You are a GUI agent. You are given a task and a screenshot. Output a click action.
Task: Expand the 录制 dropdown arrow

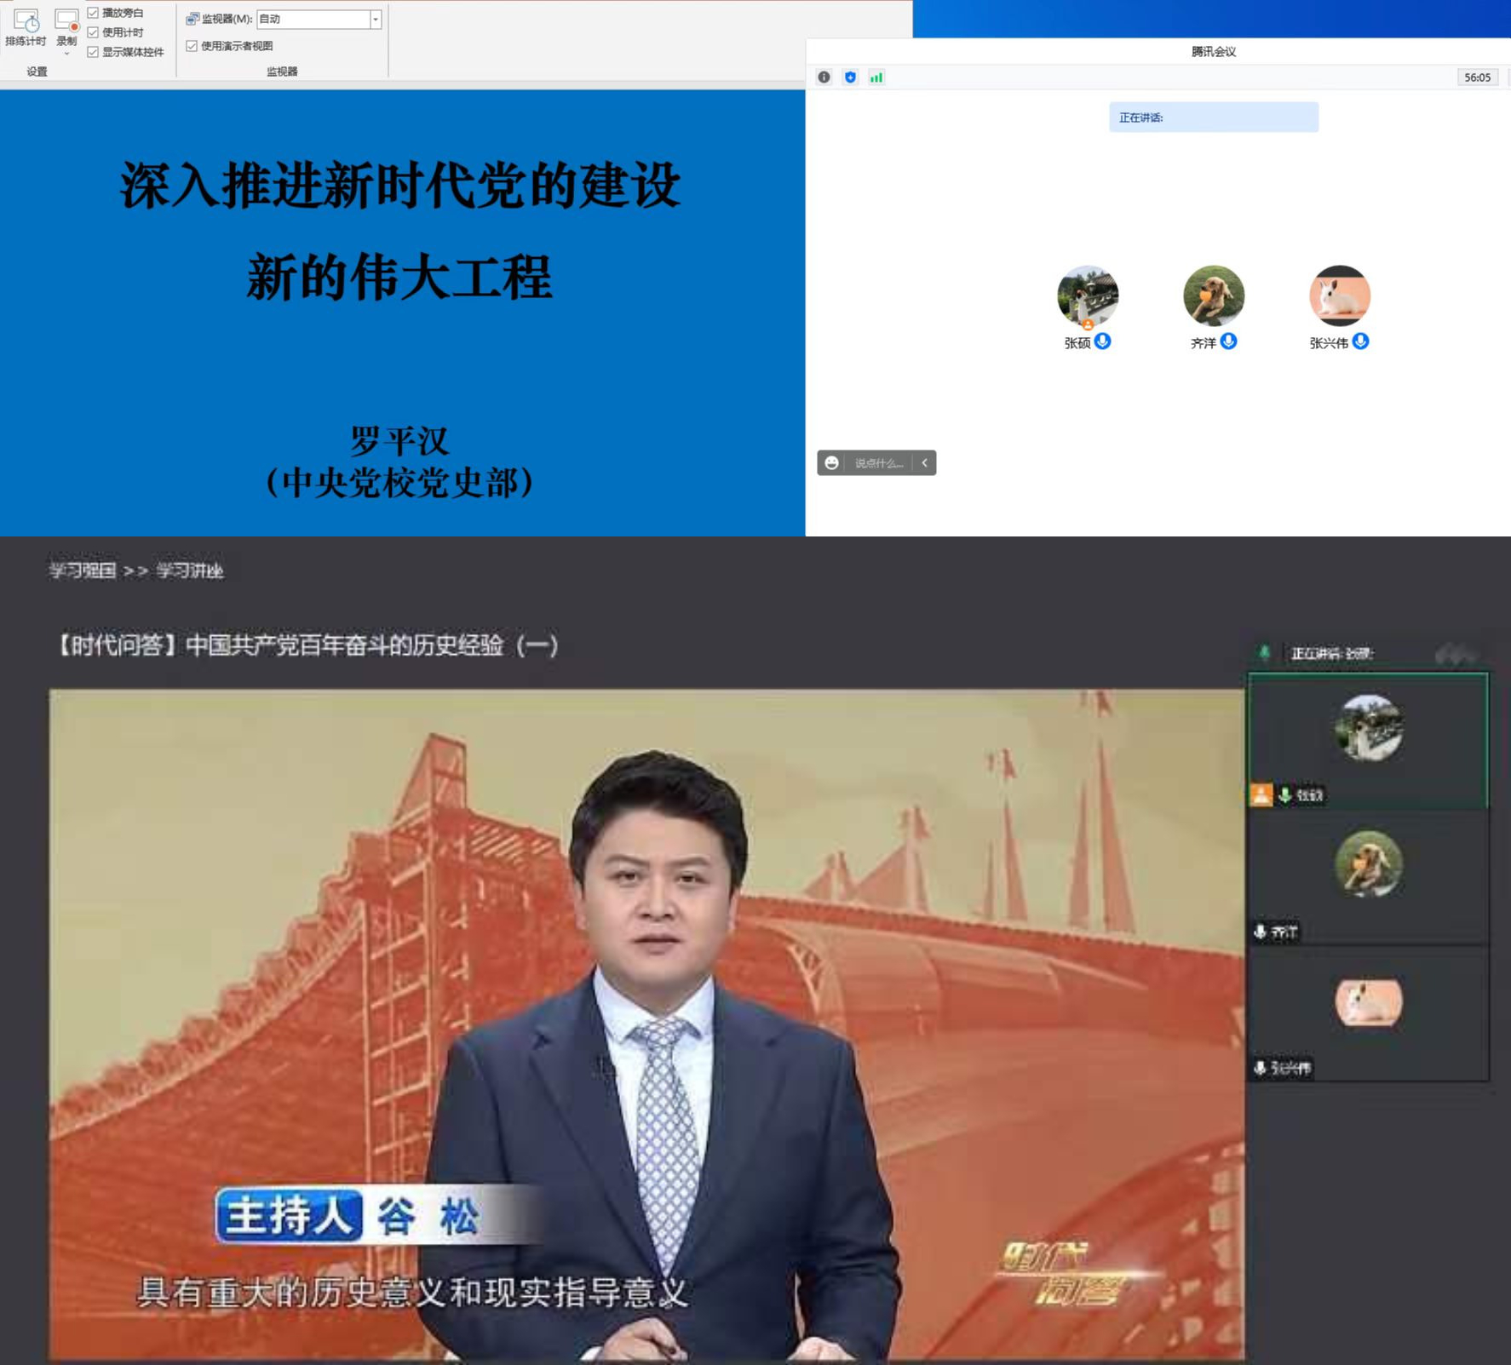[x=66, y=54]
